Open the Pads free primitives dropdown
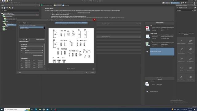Screen dimensions: 197x111 [x=40, y=61]
